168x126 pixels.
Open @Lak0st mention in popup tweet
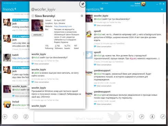pos(35,73)
